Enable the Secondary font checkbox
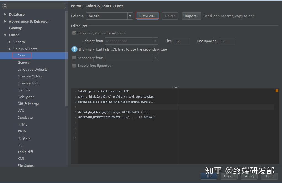Screen dimensions: 282x183 pos(74,58)
